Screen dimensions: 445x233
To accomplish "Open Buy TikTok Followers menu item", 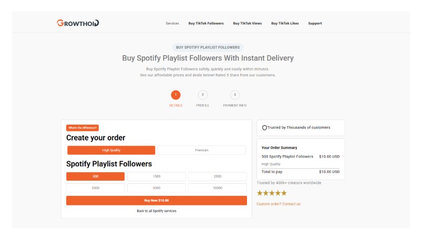I will pyautogui.click(x=206, y=23).
